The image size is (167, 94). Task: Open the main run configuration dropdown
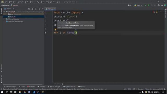point(138,5)
